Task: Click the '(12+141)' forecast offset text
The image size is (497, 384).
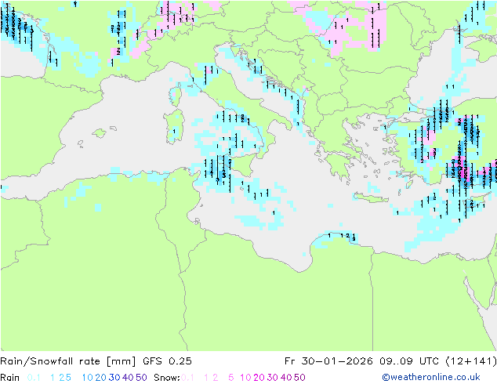Action: [471, 361]
